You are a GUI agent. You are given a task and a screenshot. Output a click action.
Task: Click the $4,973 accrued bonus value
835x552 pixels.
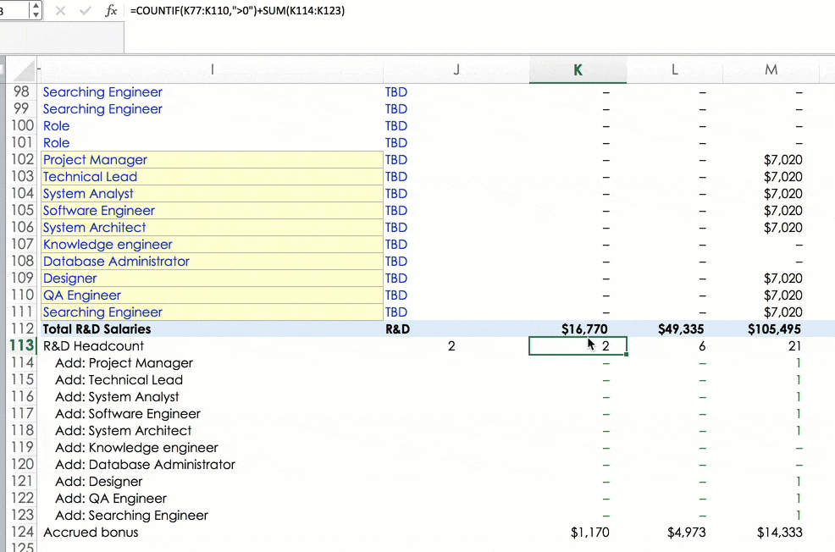click(687, 533)
